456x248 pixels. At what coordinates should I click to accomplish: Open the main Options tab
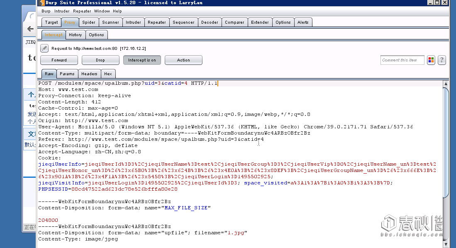point(283,22)
